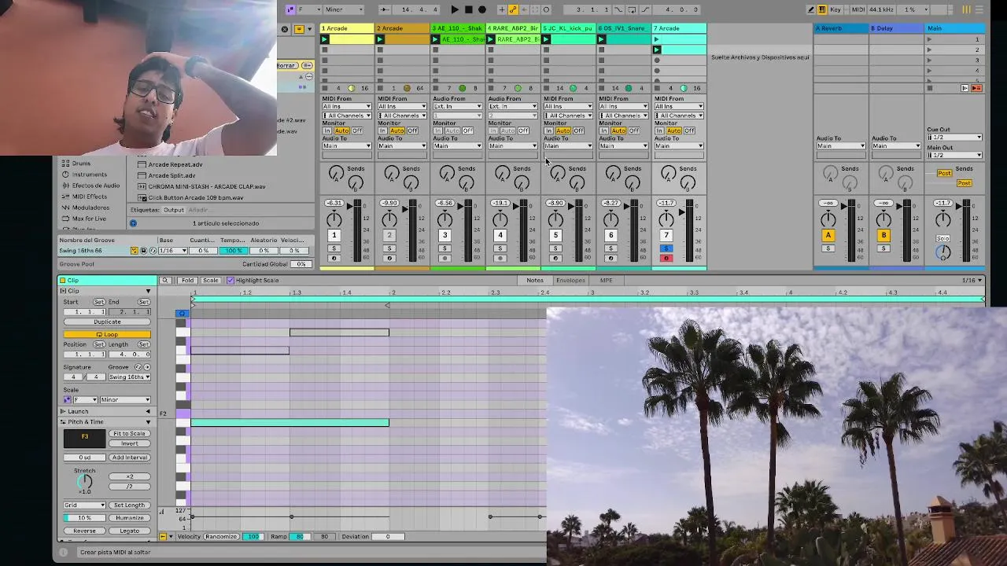This screenshot has height=566, width=1007.
Task: Solo the A Reverb return track
Action: pos(828,248)
